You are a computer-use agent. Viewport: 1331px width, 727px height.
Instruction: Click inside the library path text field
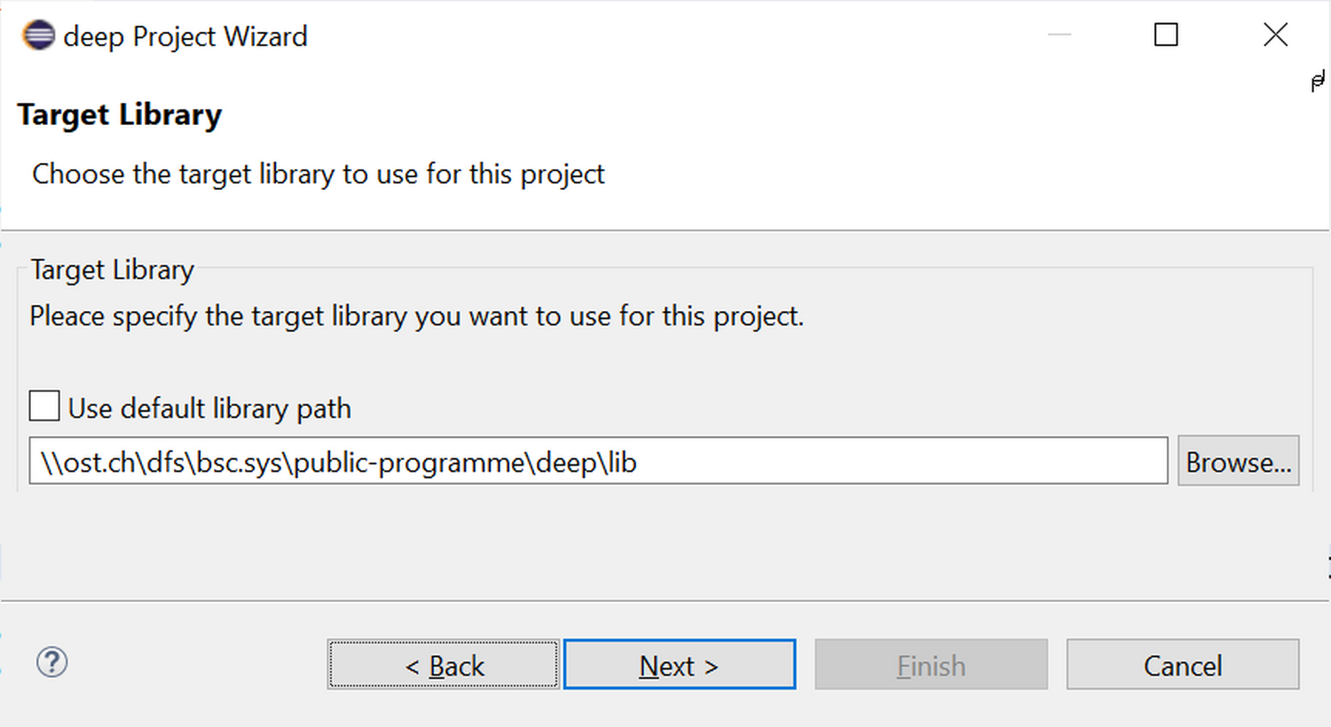(x=799, y=461)
